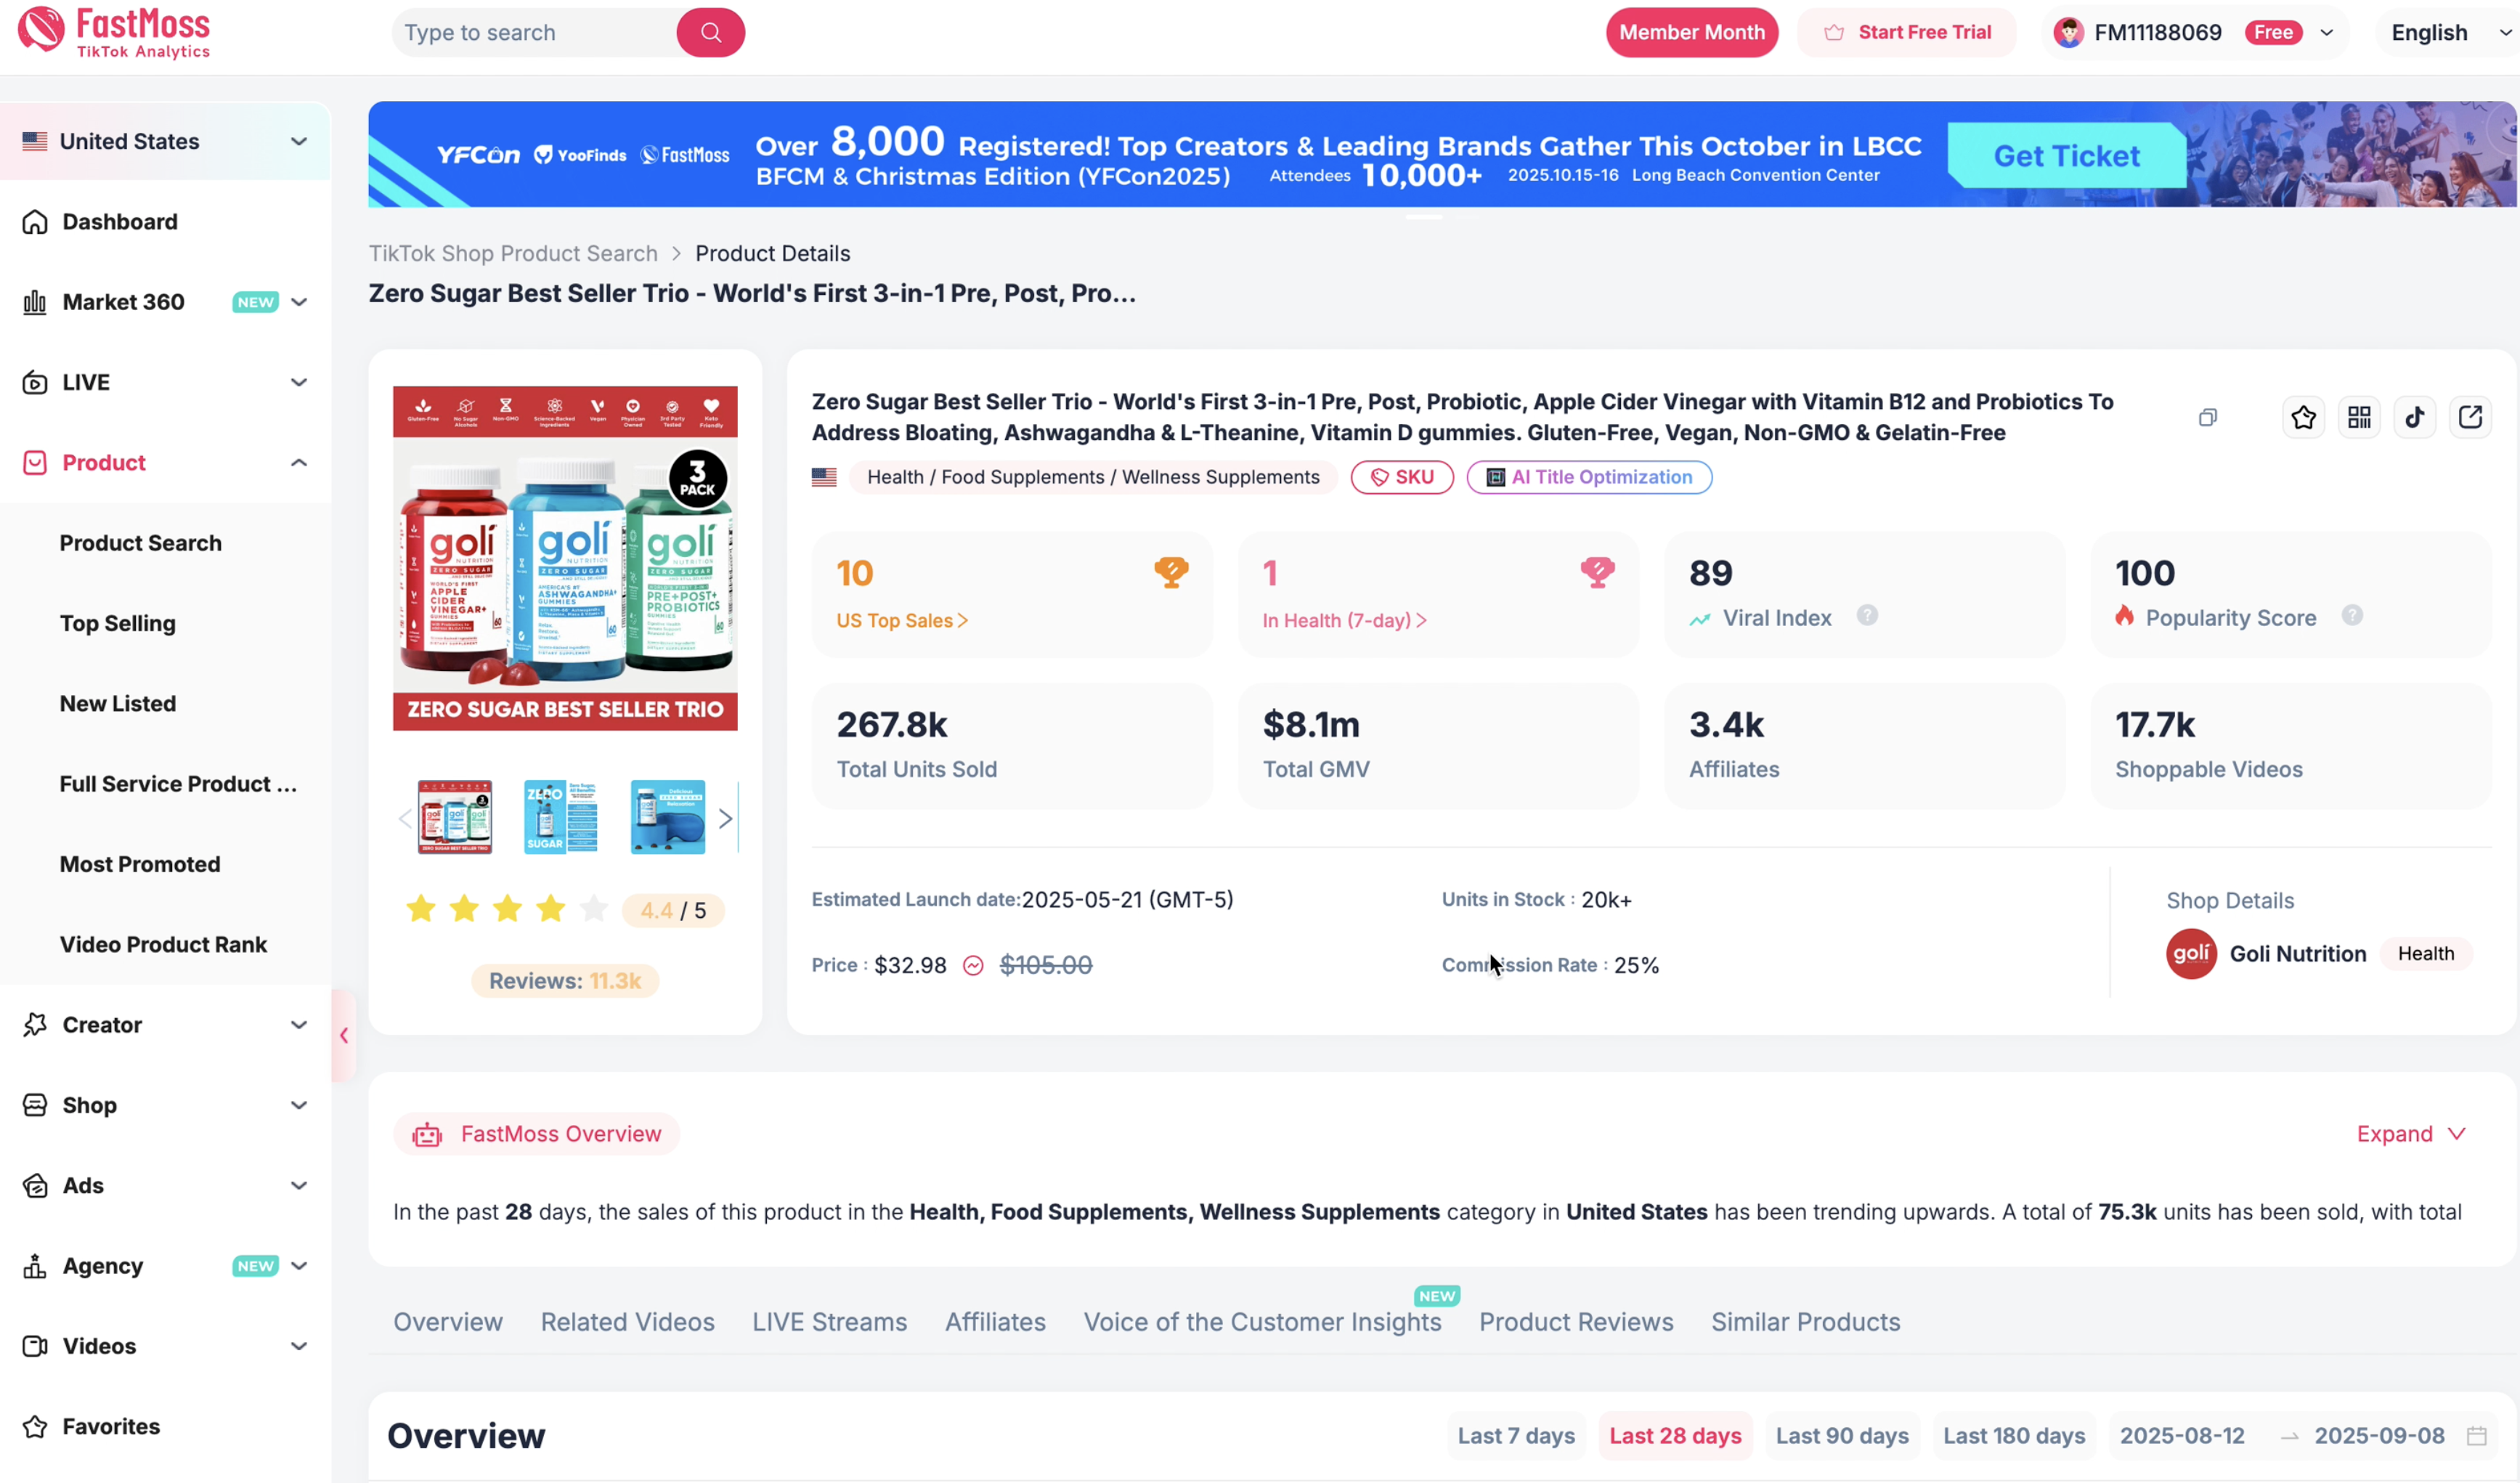The width and height of the screenshot is (2520, 1483).
Task: Open the Top Selling menu item
Action: pos(117,623)
